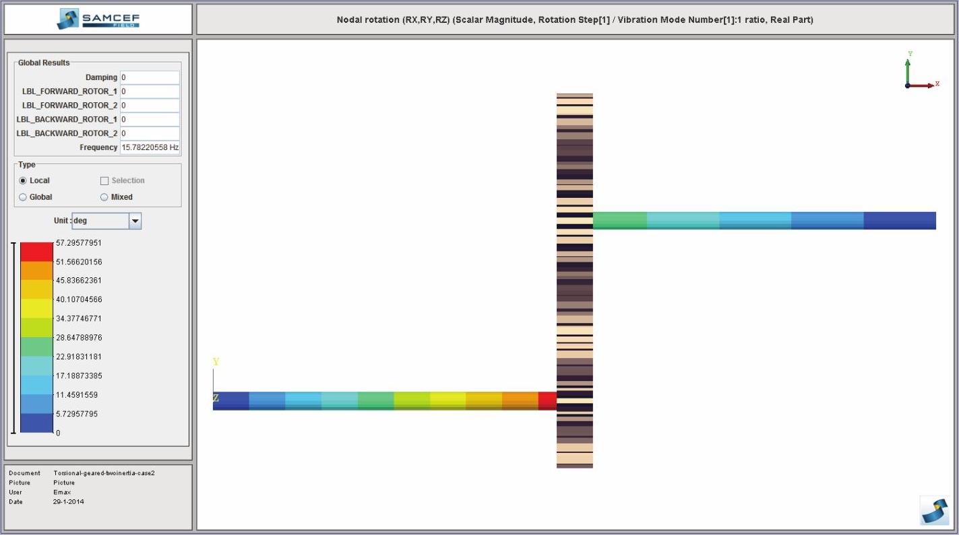Click the Nodal rotation title bar
The width and height of the screenshot is (959, 535).
[x=574, y=20]
